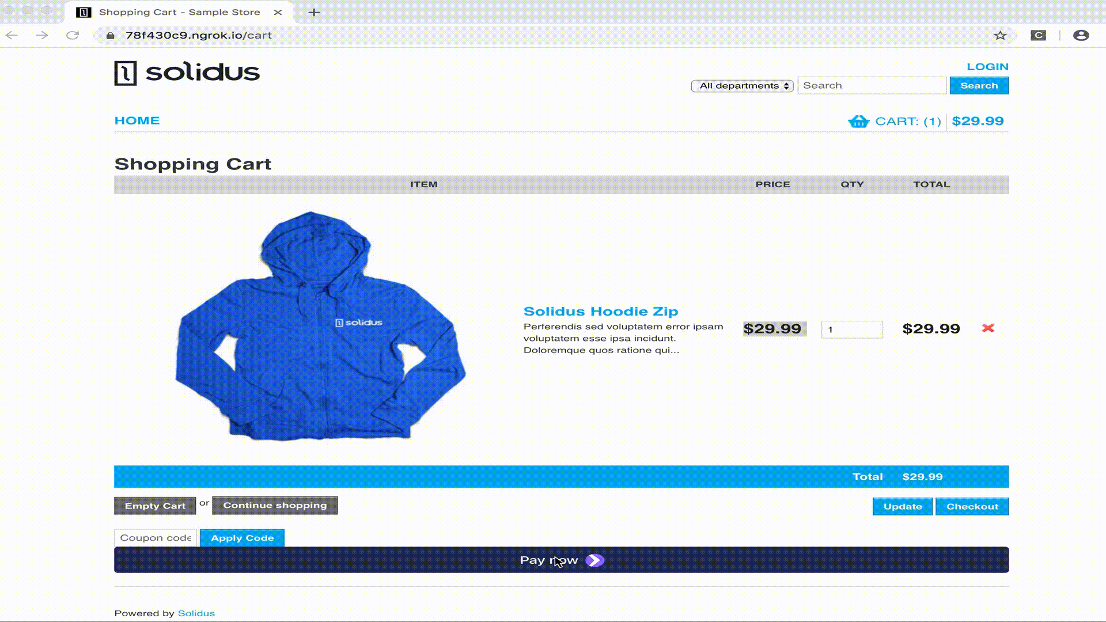Bookmark page with star icon
This screenshot has width=1106, height=622.
1000,35
